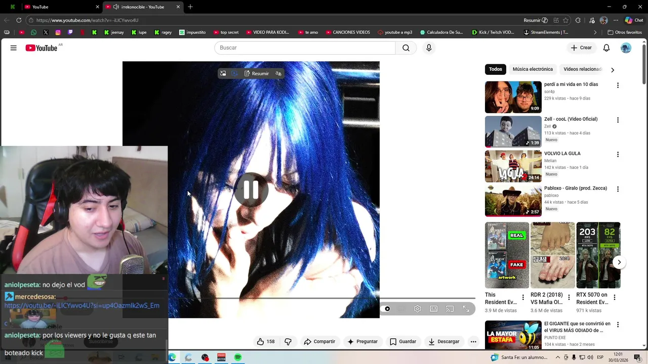Like the video with 158 likes
This screenshot has width=648, height=364.
pos(266,342)
